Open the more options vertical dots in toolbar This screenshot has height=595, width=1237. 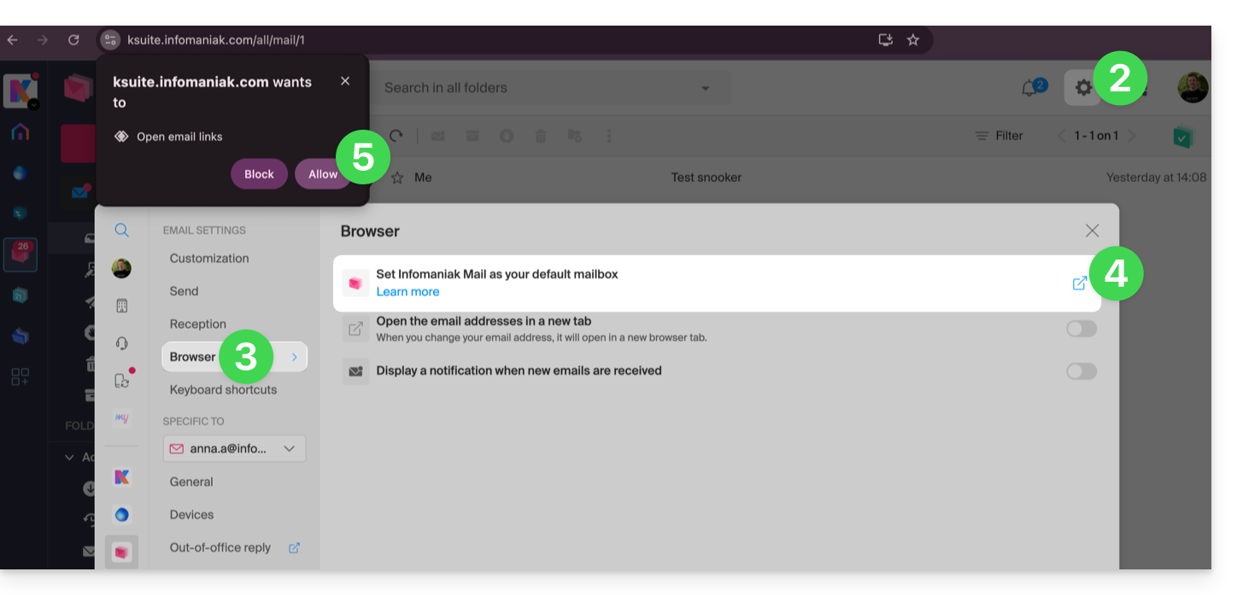click(608, 136)
